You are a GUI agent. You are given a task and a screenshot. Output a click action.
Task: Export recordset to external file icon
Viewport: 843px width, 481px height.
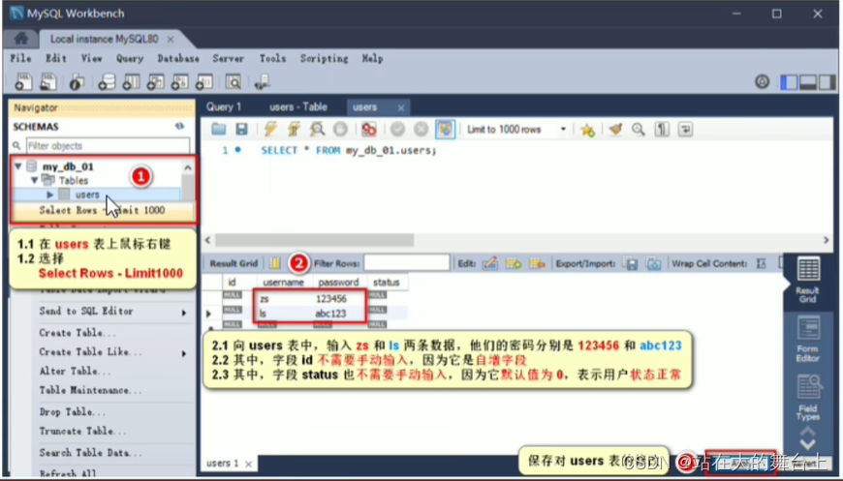(x=631, y=263)
